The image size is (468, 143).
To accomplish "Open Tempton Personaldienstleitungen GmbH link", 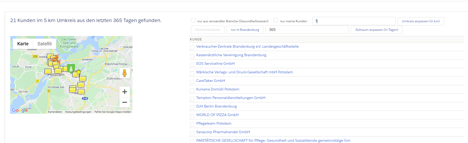I will 231,98.
